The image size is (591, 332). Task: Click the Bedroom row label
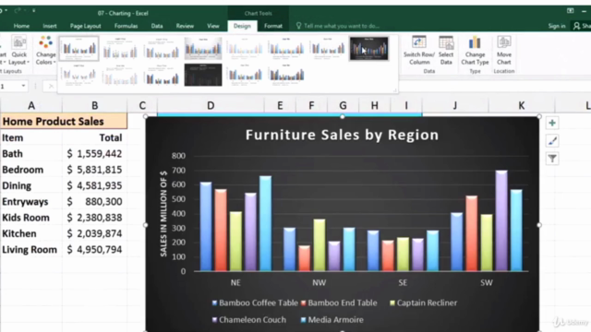click(22, 170)
